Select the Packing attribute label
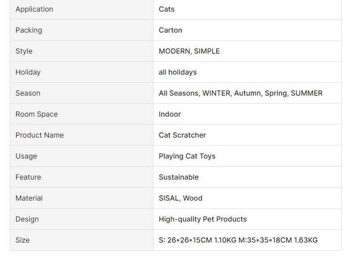This screenshot has width=347, height=256. pos(29,30)
